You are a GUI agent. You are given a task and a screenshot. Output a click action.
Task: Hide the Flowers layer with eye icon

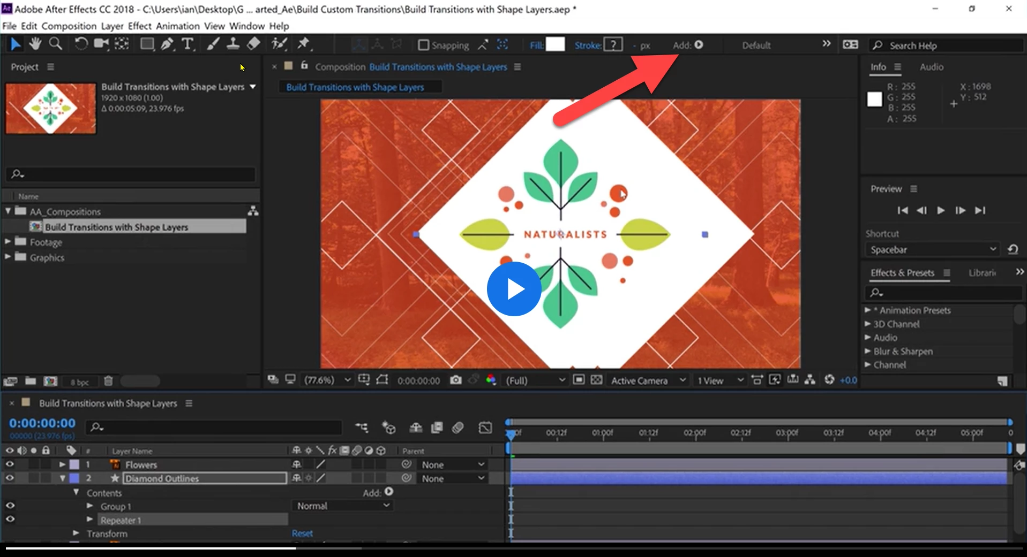point(10,464)
